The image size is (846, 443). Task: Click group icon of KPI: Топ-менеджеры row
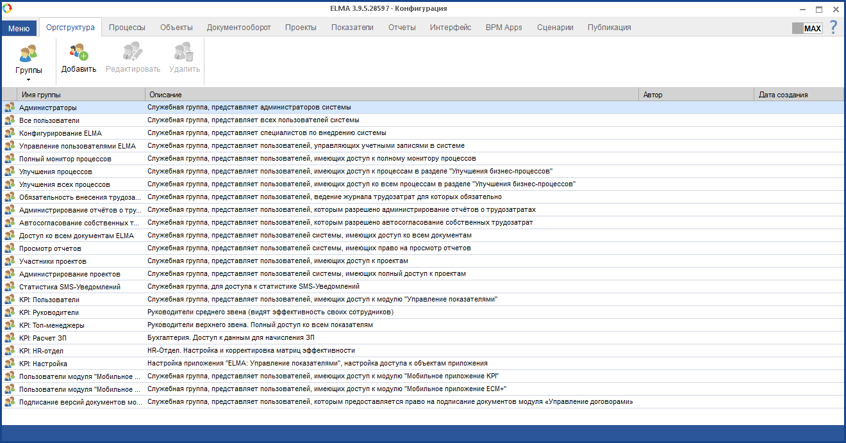(10, 325)
